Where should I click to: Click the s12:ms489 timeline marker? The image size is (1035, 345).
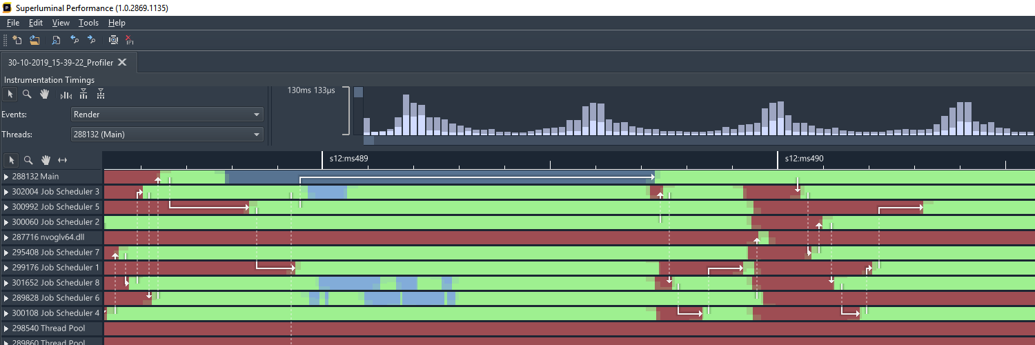[x=349, y=159]
